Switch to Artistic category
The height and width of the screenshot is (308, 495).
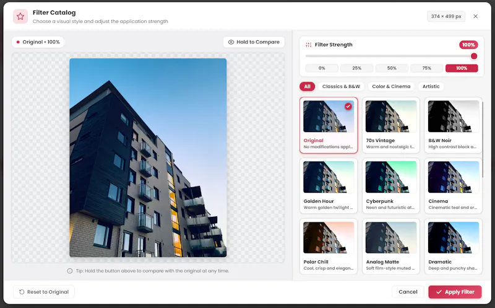[431, 86]
